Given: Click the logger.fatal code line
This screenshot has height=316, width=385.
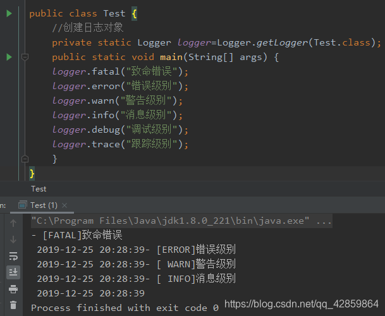Looking at the screenshot, I should pos(120,71).
